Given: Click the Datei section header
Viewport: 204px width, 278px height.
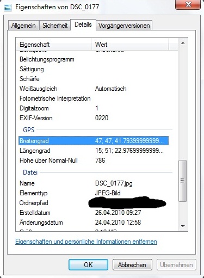Looking at the screenshot, I should pyautogui.click(x=30, y=172).
